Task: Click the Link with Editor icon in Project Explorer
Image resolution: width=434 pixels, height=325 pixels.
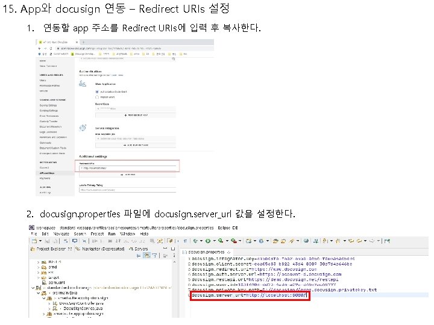Action: click(x=146, y=256)
